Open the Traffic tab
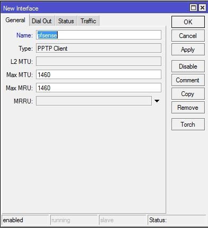The width and height of the screenshot is (208, 228). 88,21
